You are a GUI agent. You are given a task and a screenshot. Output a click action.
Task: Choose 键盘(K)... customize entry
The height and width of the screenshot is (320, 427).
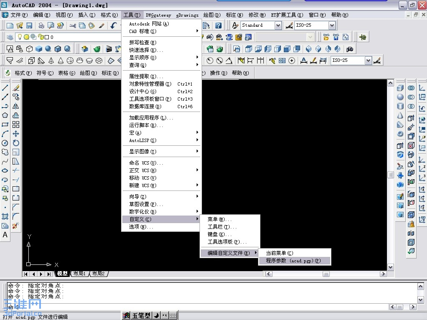pos(230,234)
